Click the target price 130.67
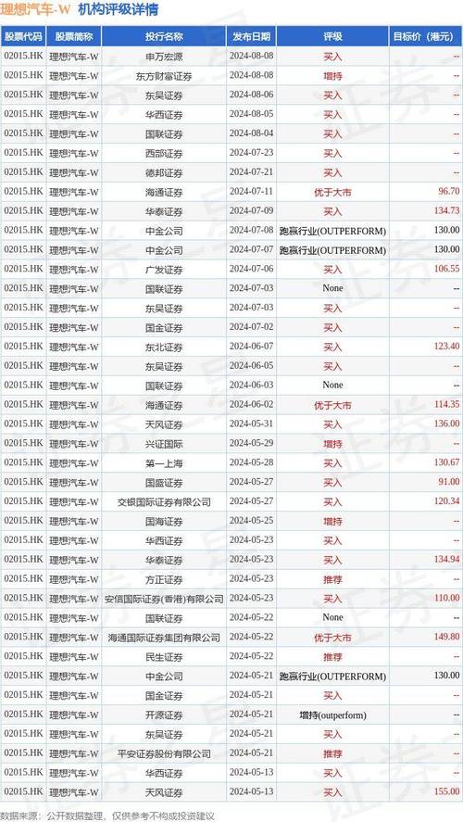This screenshot has width=463, height=822. point(446,462)
